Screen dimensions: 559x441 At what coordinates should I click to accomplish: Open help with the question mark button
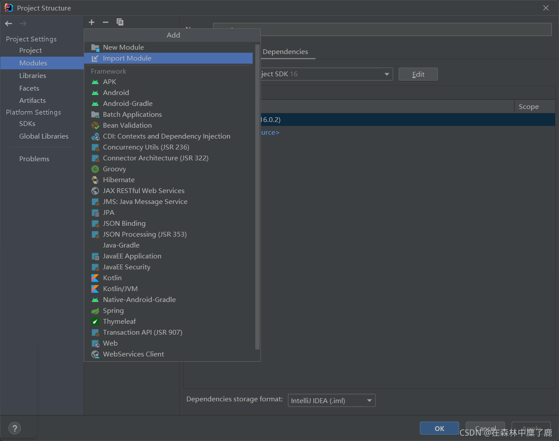[14, 428]
